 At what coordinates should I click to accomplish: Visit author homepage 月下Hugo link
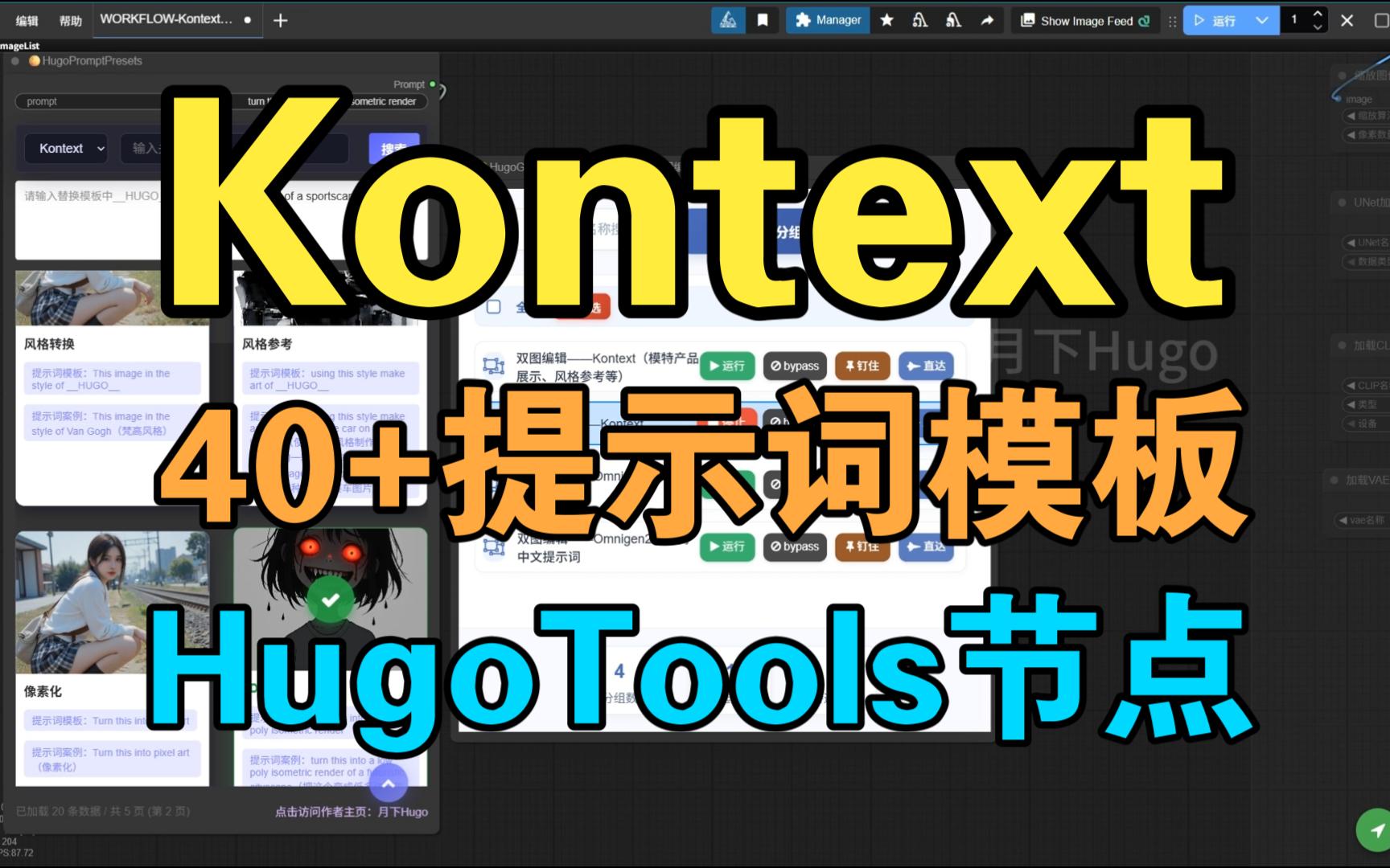tap(351, 812)
